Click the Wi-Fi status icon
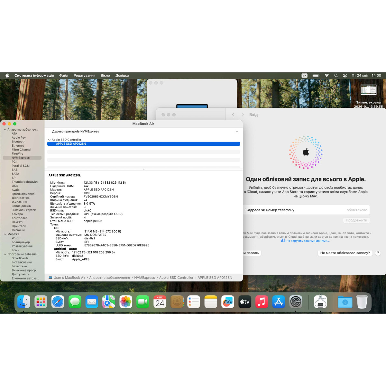Image resolution: width=386 pixels, height=386 pixels. pyautogui.click(x=327, y=76)
